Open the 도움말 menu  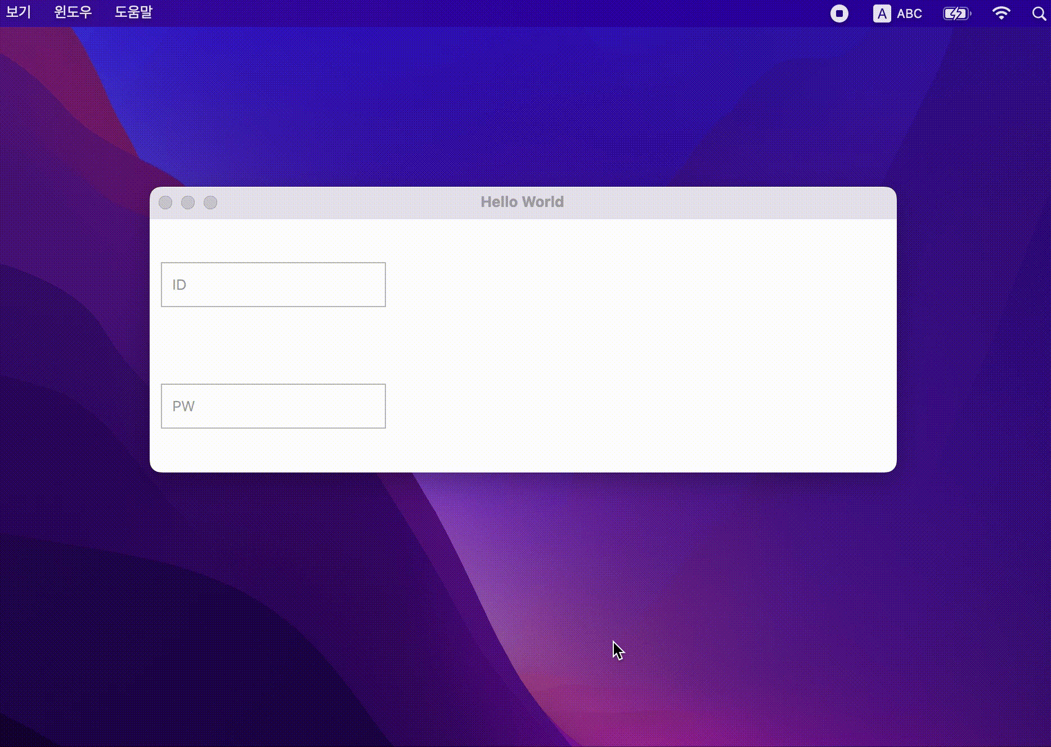[x=133, y=12]
